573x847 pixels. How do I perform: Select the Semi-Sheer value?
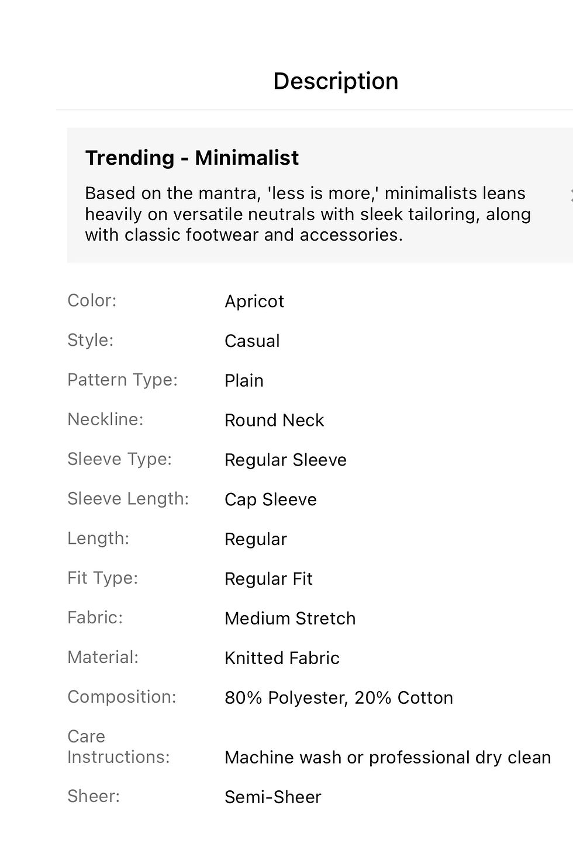click(x=273, y=797)
